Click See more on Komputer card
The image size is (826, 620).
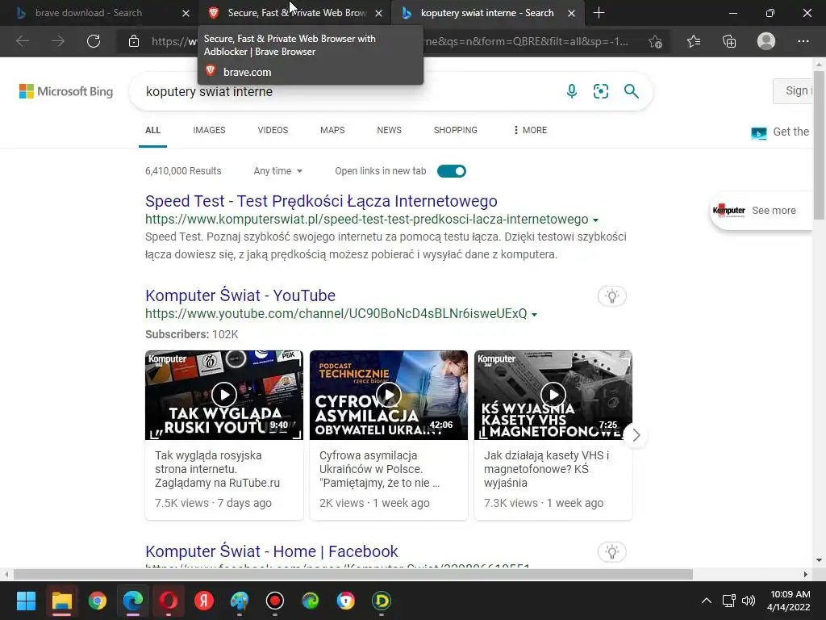[x=774, y=211]
